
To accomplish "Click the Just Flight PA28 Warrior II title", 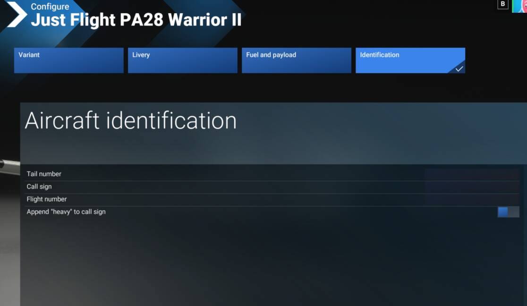I will pos(136,21).
